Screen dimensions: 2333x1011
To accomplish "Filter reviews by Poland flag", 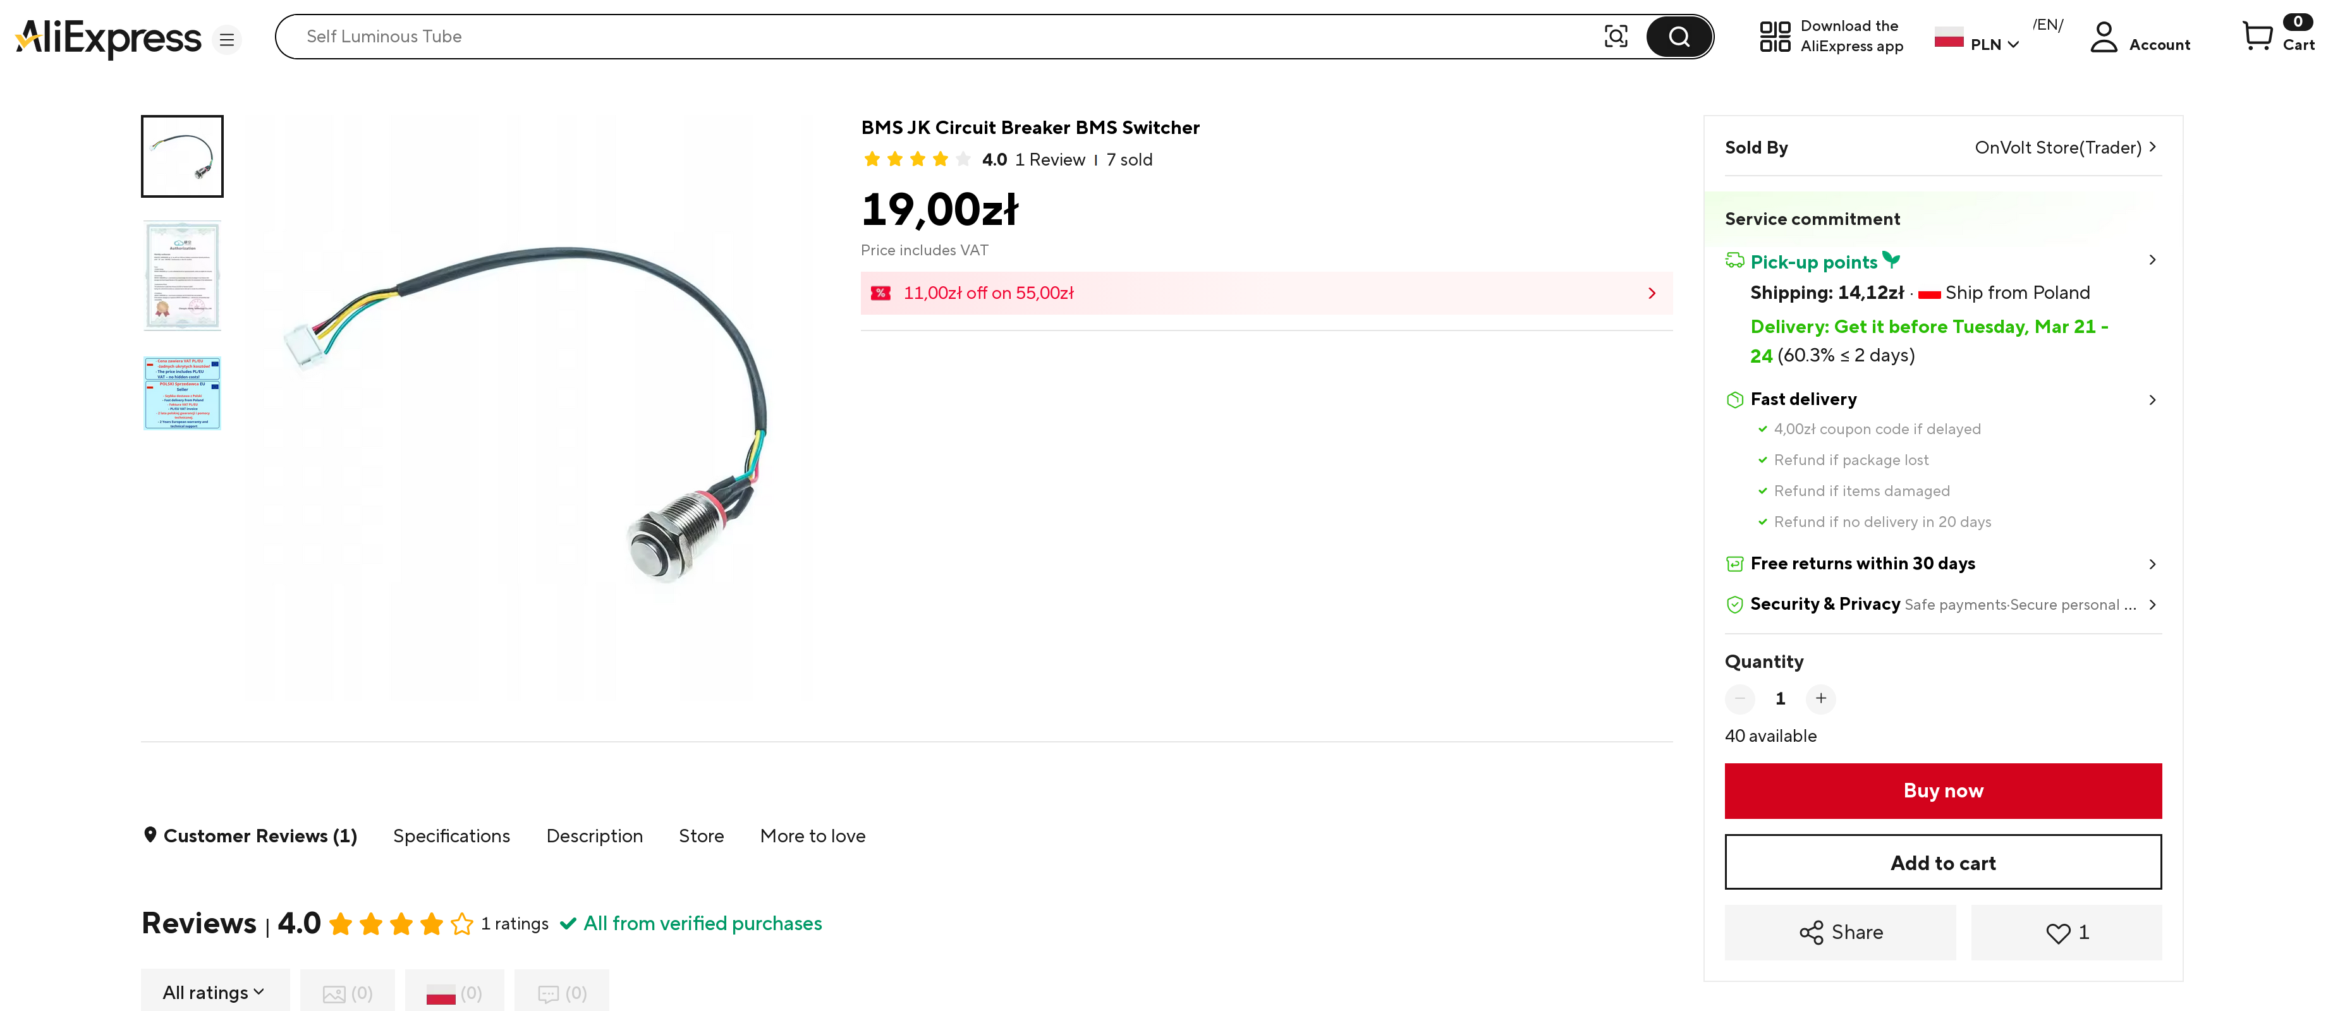I will tap(454, 993).
